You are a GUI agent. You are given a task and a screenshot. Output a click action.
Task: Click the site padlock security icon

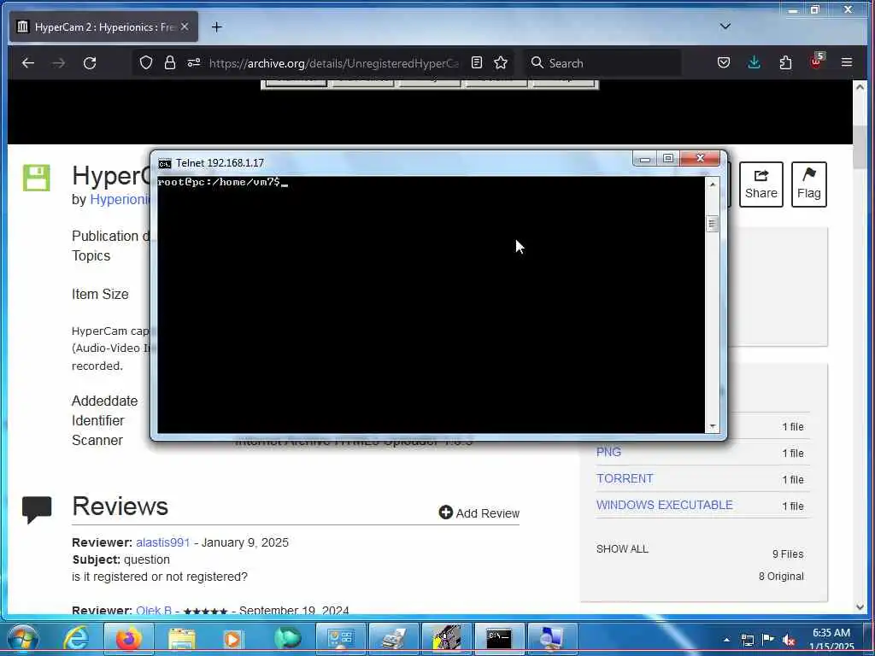point(170,63)
